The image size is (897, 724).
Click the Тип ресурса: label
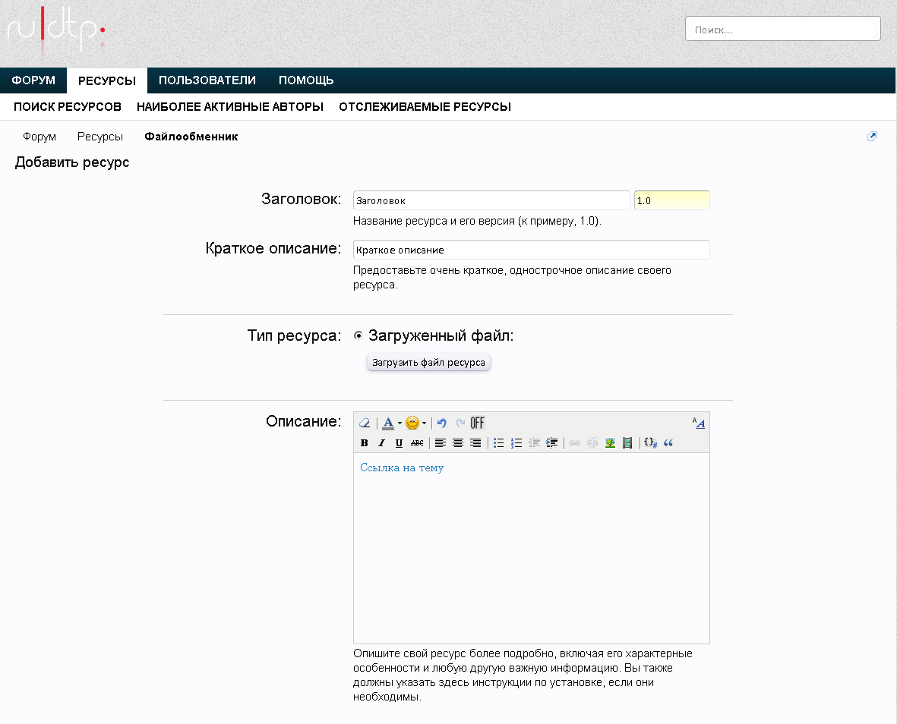[294, 335]
